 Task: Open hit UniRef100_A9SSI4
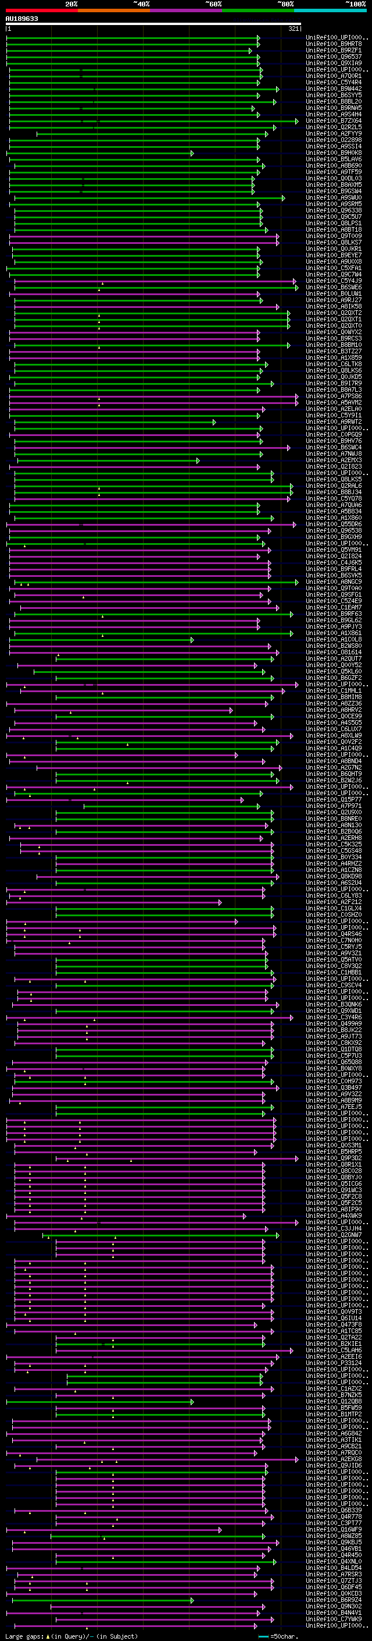[334, 147]
